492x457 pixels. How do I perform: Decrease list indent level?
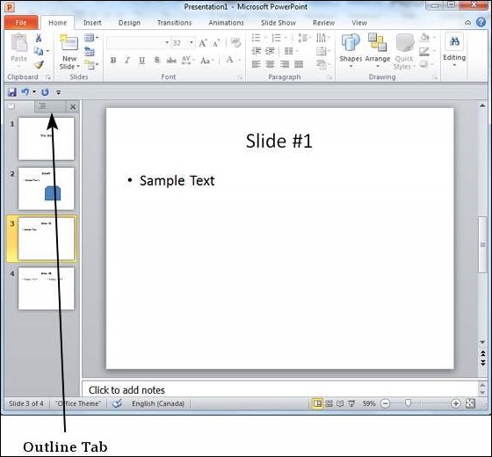coord(257,51)
